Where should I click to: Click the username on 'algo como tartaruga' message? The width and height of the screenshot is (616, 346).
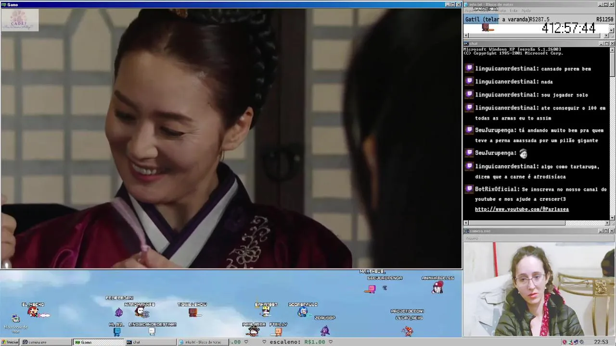pos(506,167)
